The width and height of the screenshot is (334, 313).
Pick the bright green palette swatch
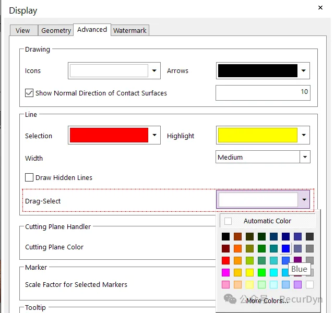(261, 272)
